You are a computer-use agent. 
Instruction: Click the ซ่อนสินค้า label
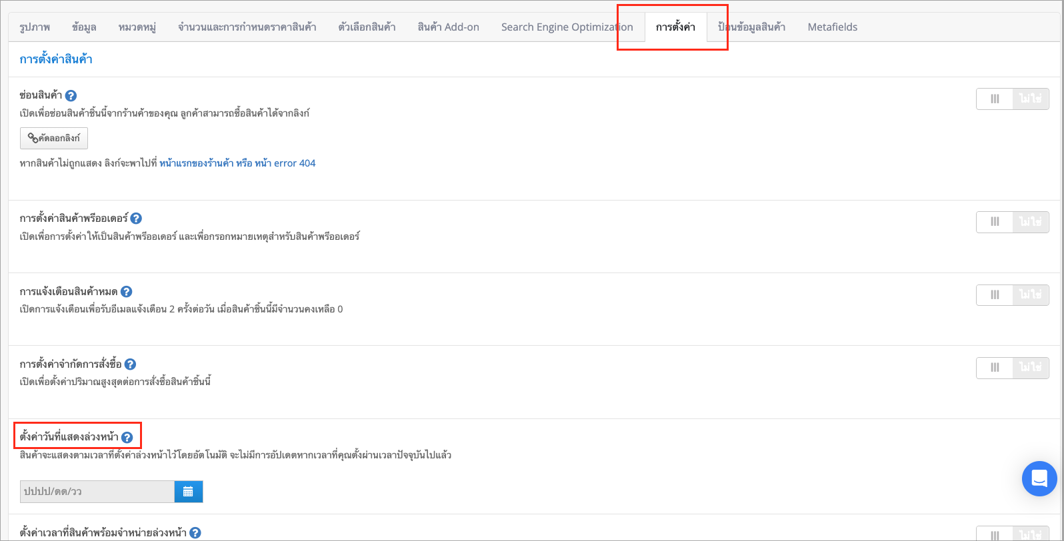pos(41,95)
